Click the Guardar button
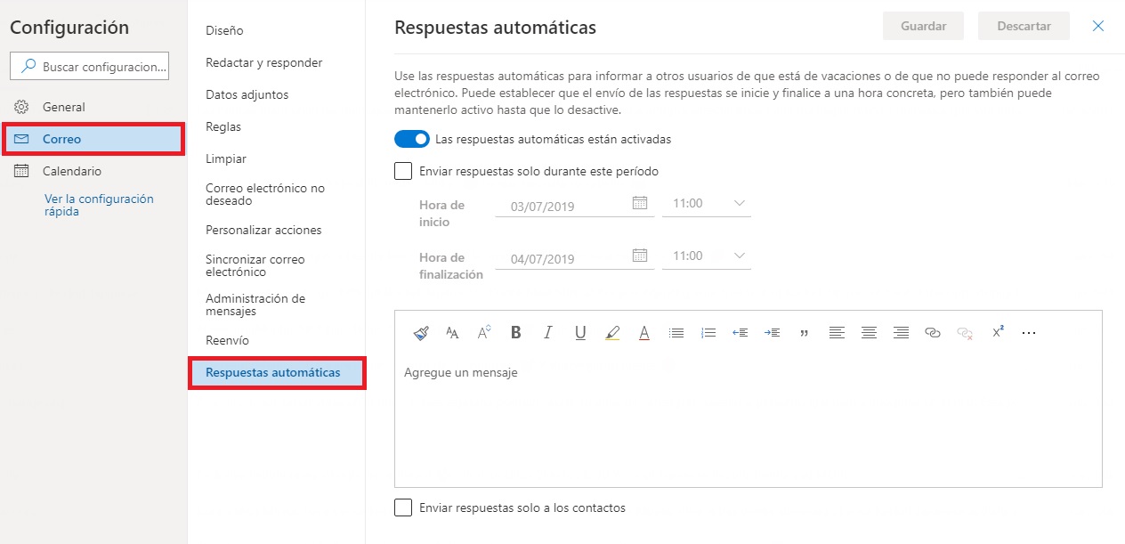Viewport: 1125px width, 544px height. pos(923,26)
